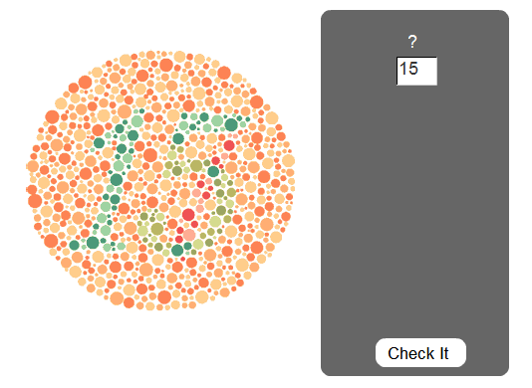Viewport: 532px width, 388px height.
Task: Click the large orange dot at the plate's bottom edge
Action: pyautogui.click(x=164, y=296)
